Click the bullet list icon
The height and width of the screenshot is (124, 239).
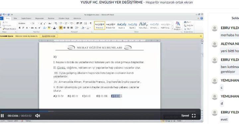pos(61,23)
